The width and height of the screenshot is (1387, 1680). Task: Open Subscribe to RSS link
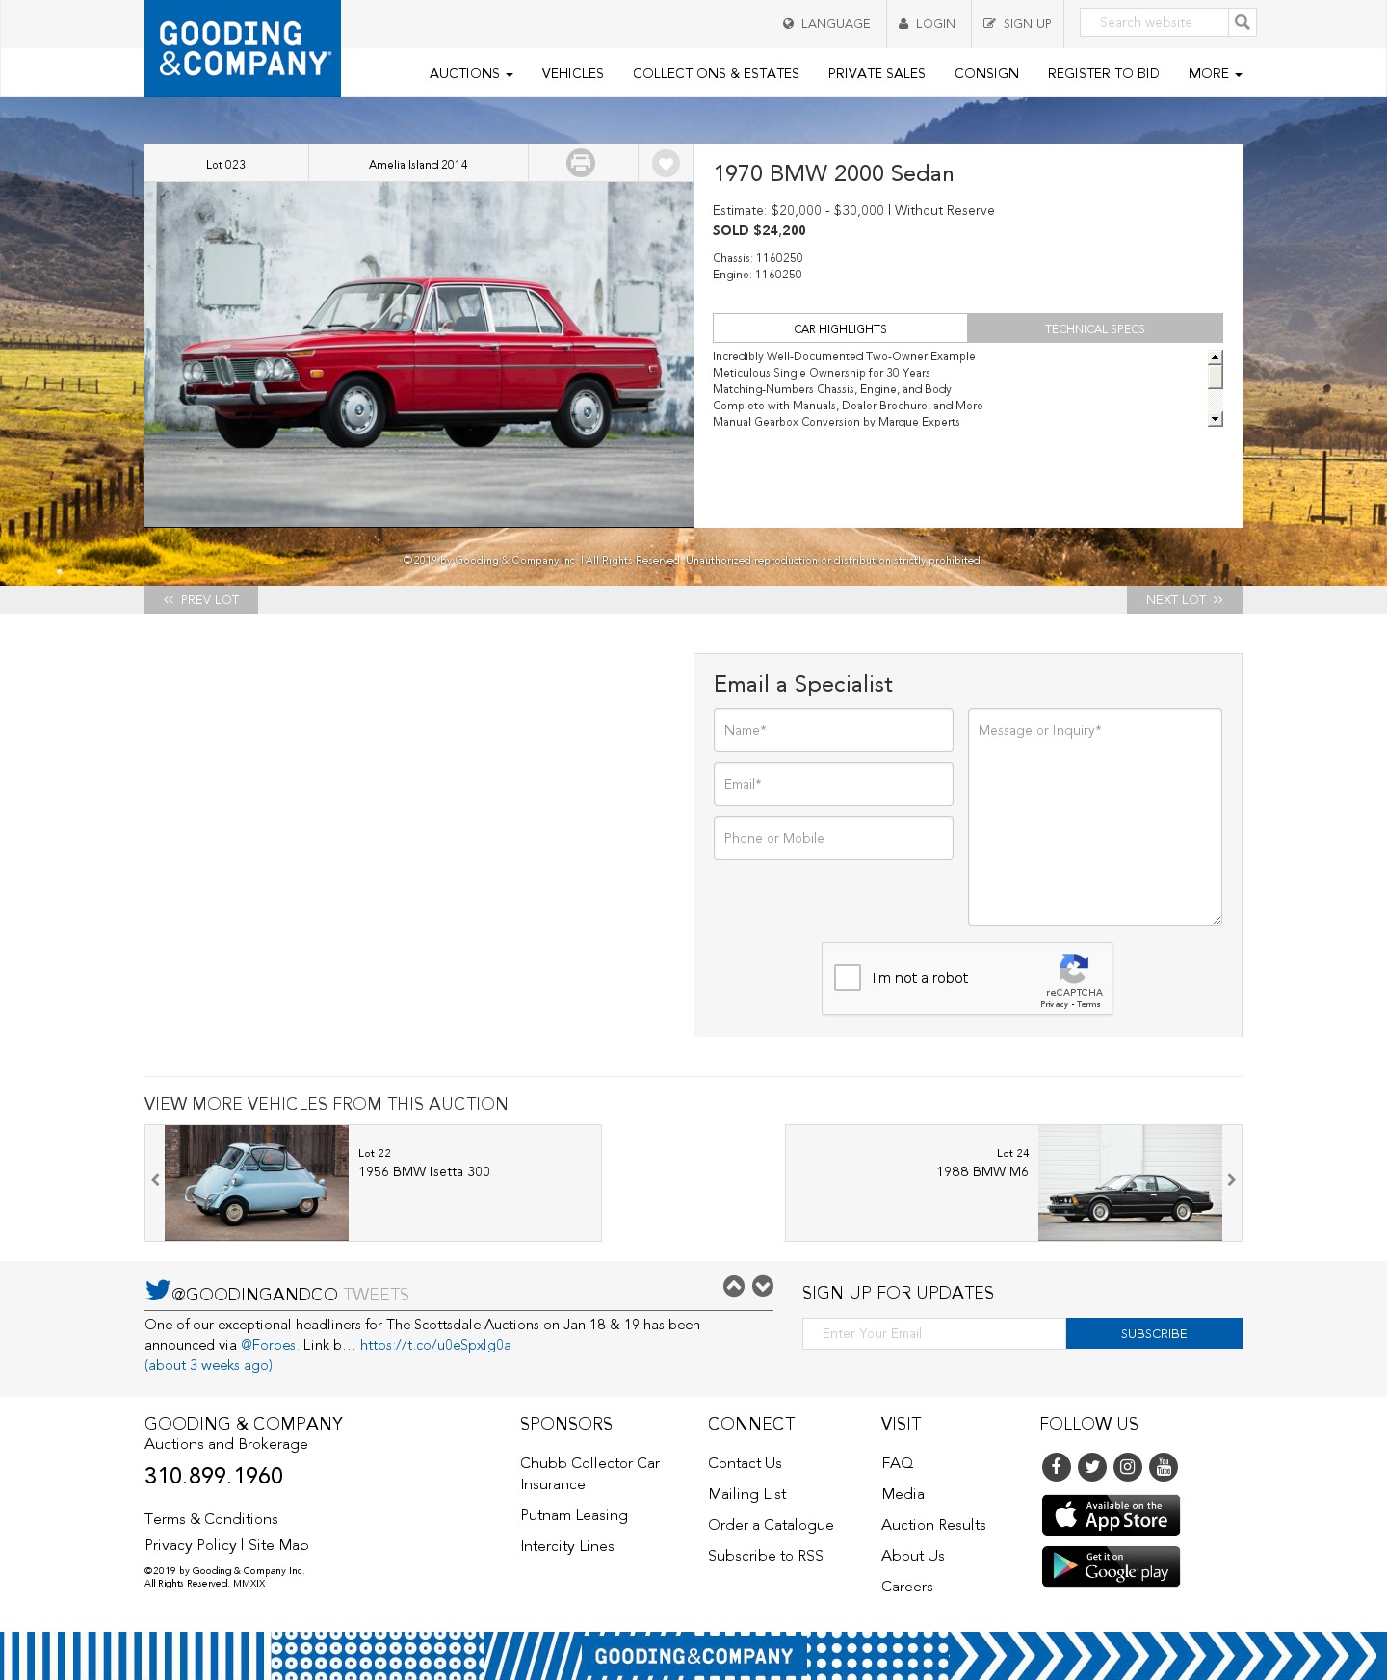click(x=766, y=1555)
